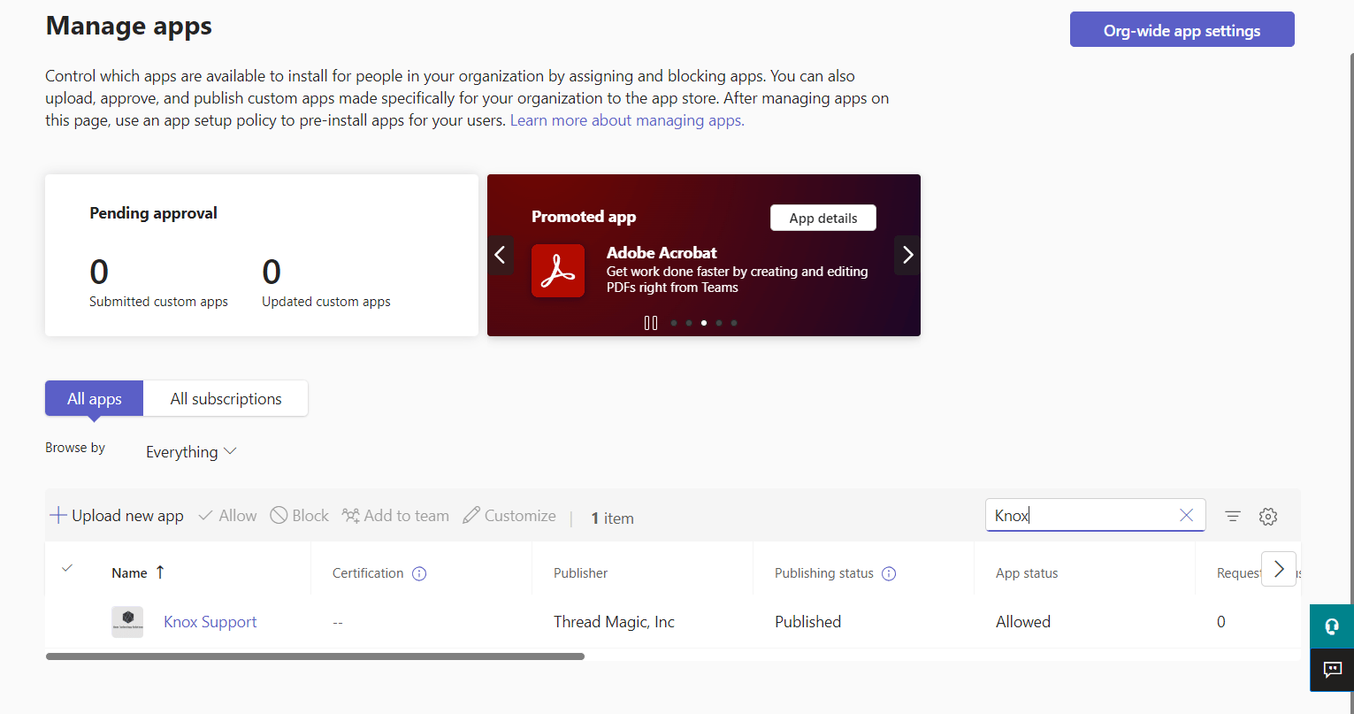Click Add to team action
This screenshot has height=714, width=1354.
tap(395, 516)
